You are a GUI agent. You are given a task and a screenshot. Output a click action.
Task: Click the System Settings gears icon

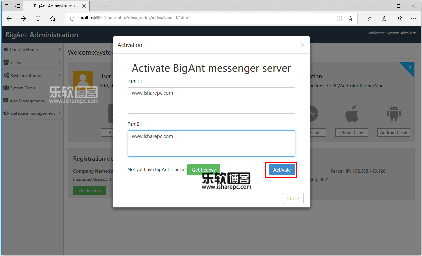click(x=6, y=75)
